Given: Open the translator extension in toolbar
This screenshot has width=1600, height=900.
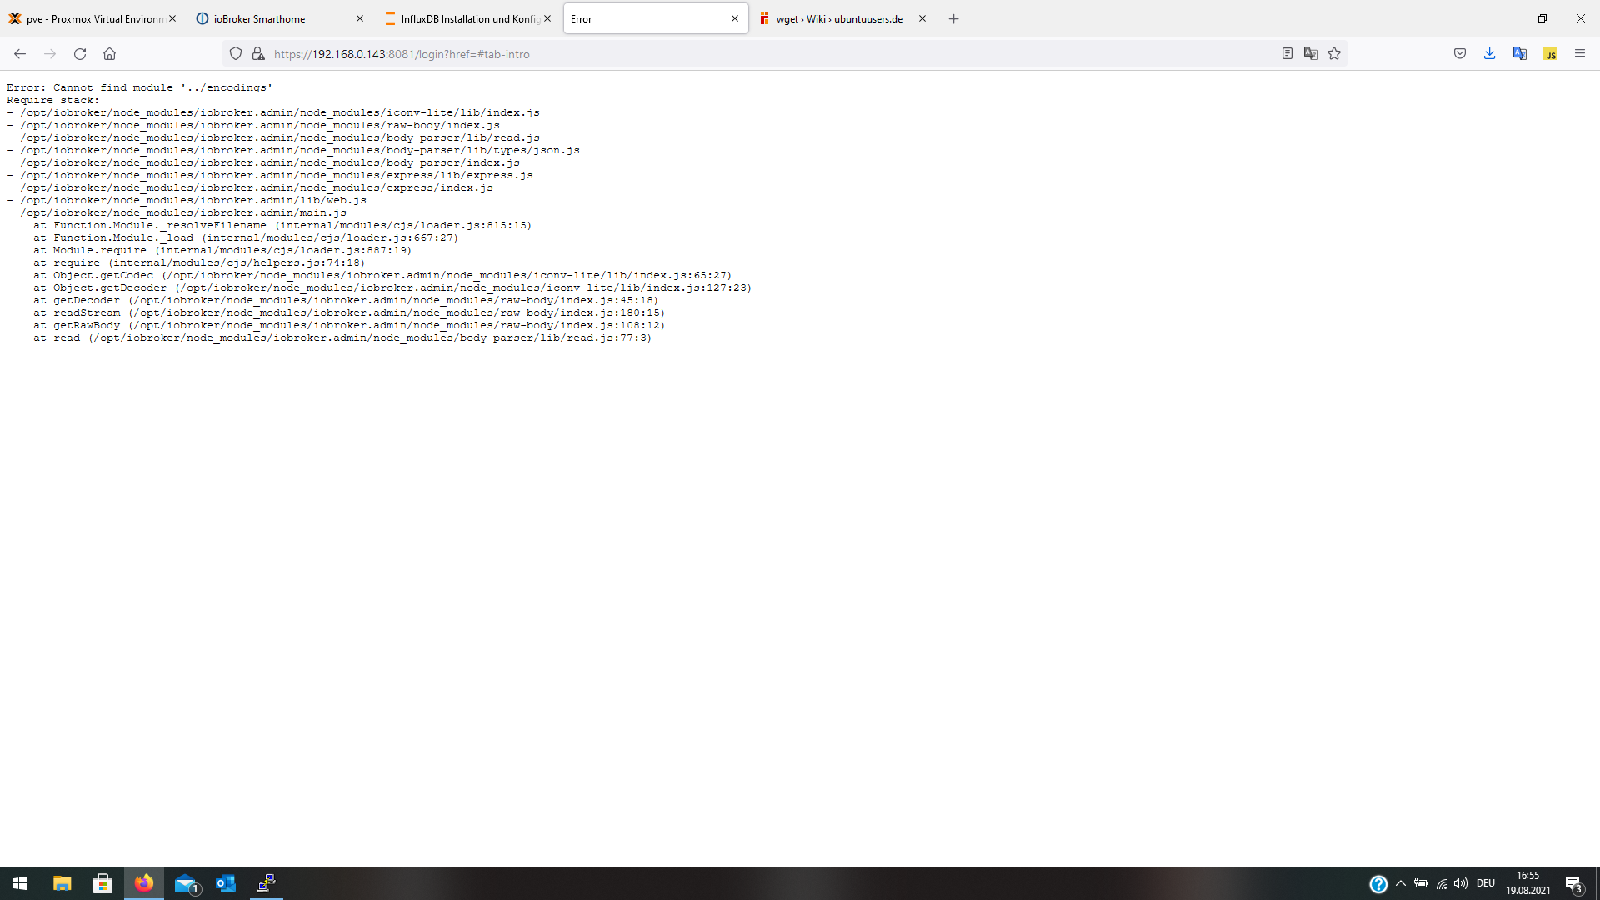Looking at the screenshot, I should (1520, 54).
